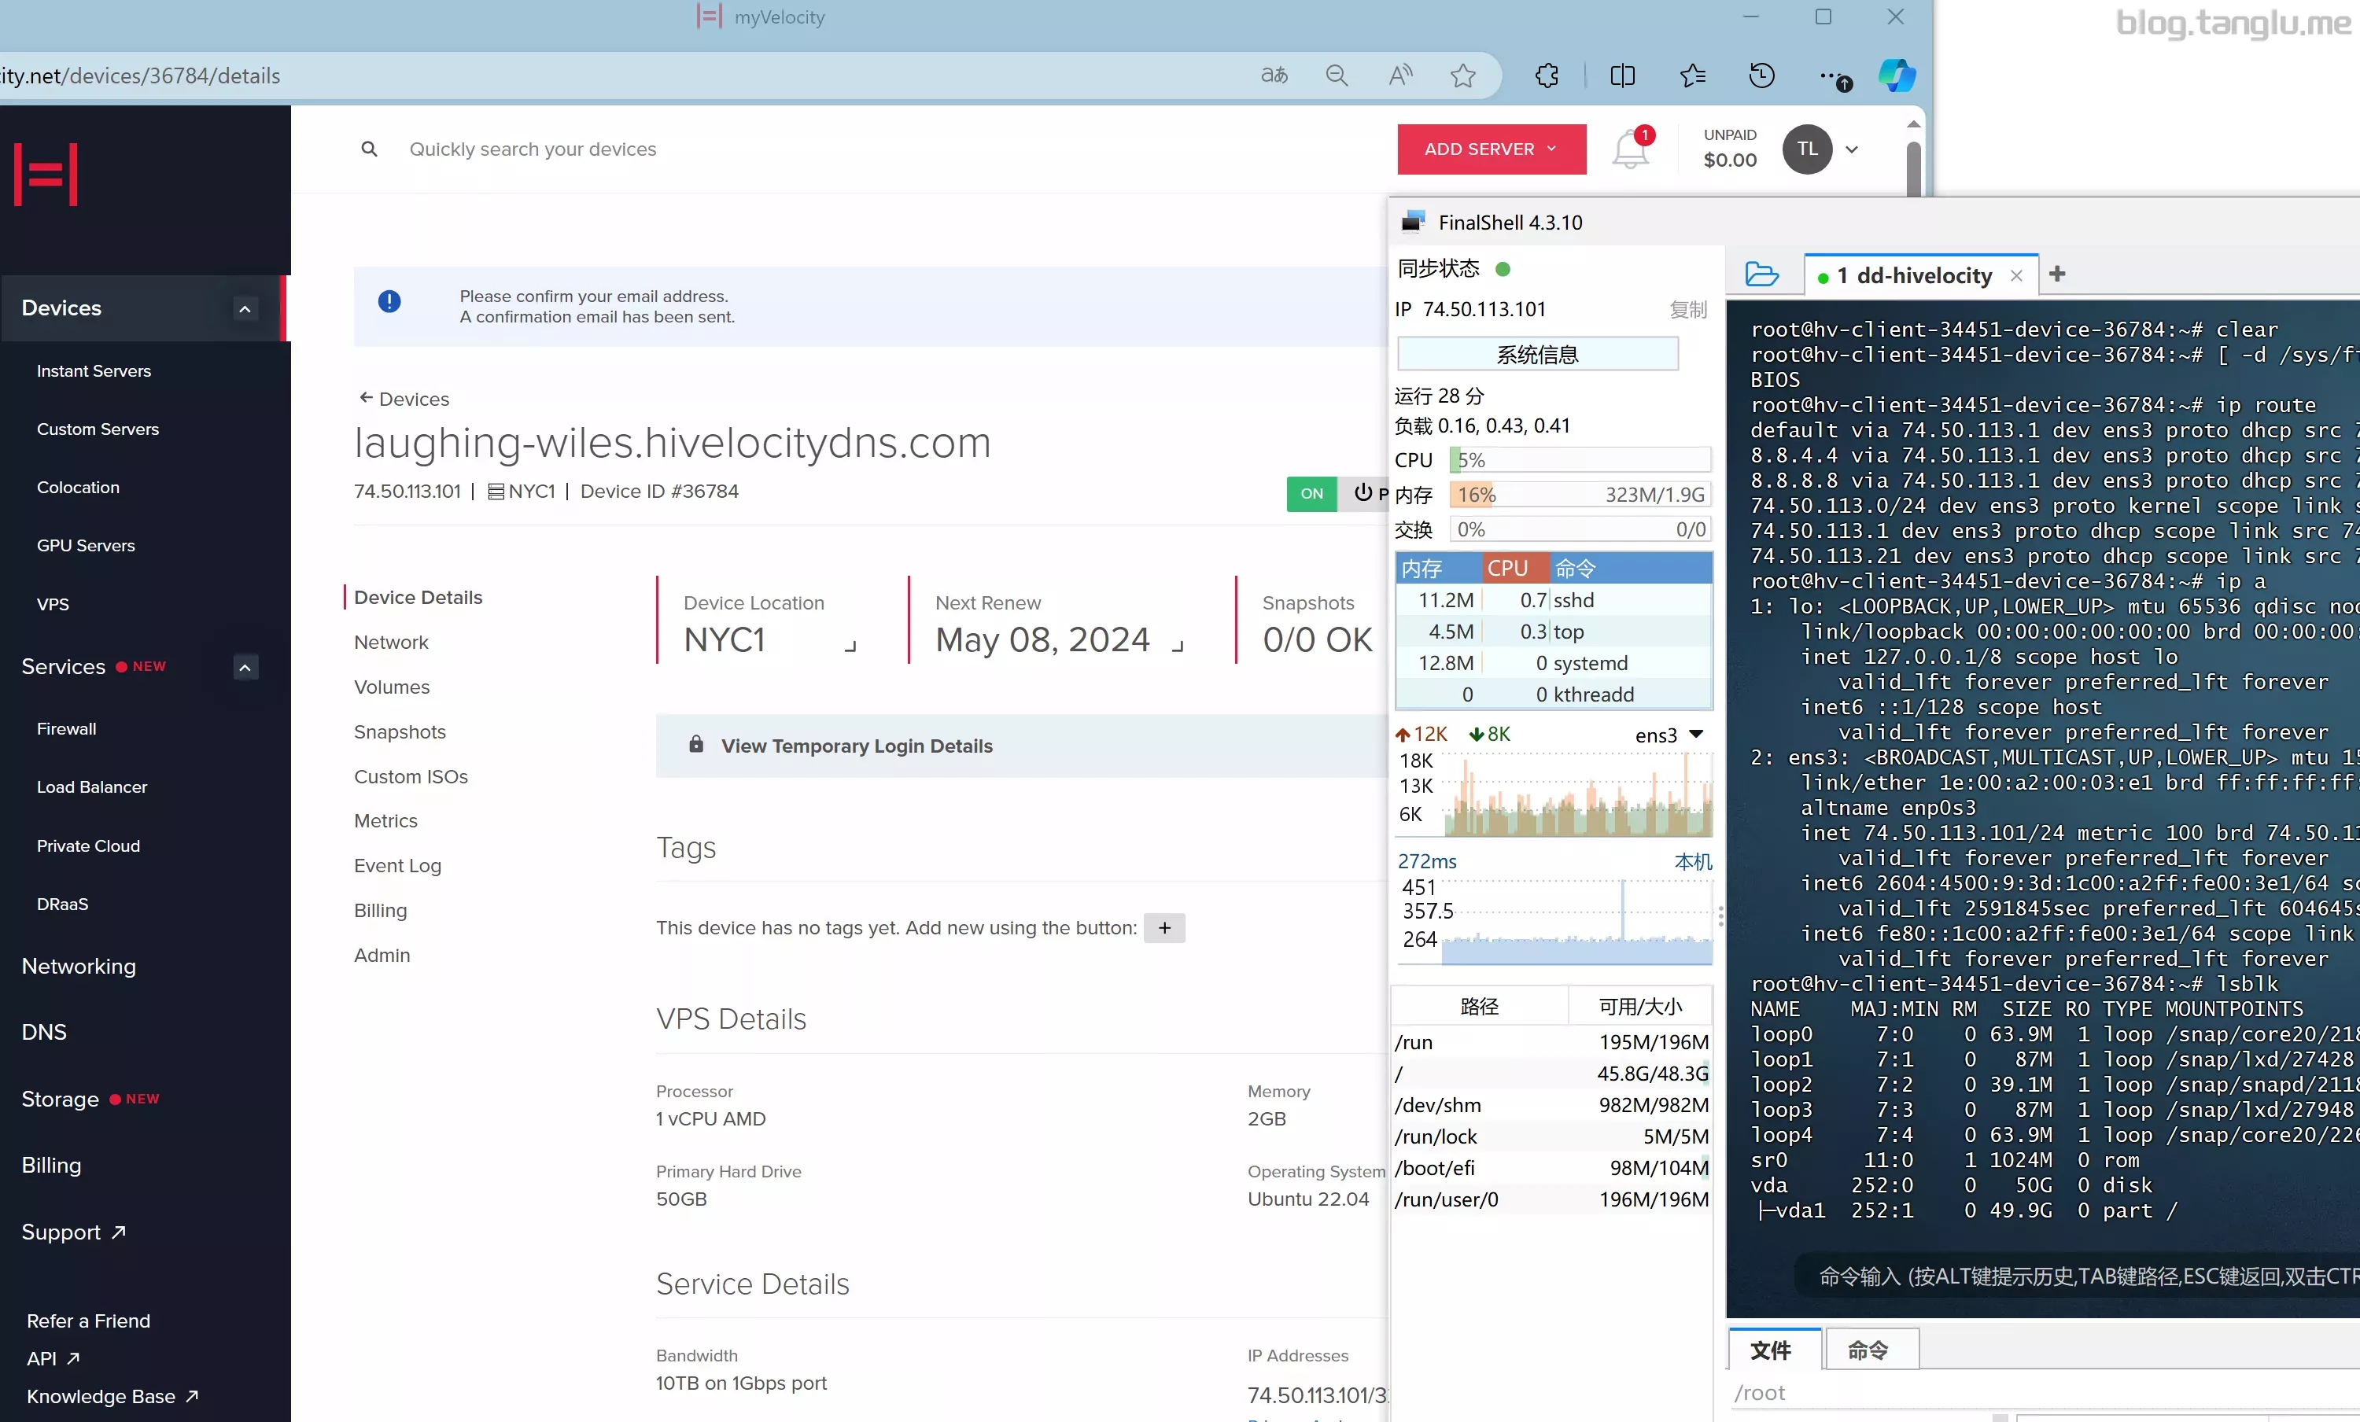
Task: Click the ADD SERVER button
Action: 1490,149
